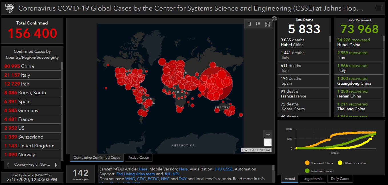The width and height of the screenshot is (388, 185).
Task: Select United Kingdom in confirmed list
Action: 31,146
